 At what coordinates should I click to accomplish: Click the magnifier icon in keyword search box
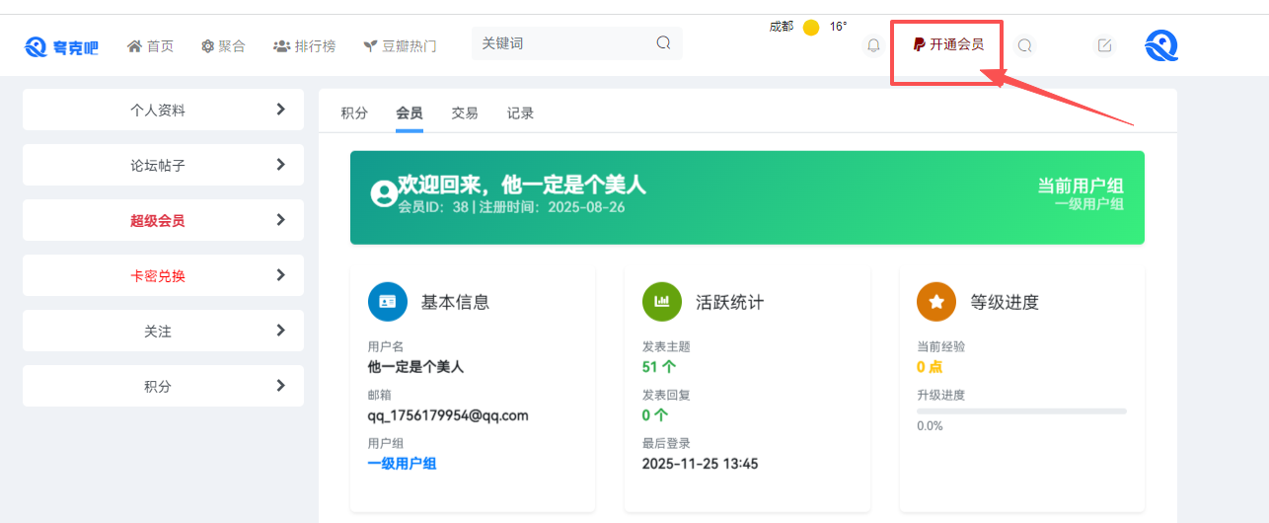coord(663,43)
